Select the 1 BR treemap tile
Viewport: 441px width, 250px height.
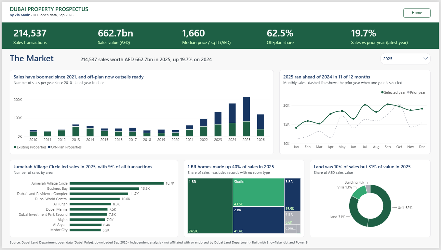210,206
